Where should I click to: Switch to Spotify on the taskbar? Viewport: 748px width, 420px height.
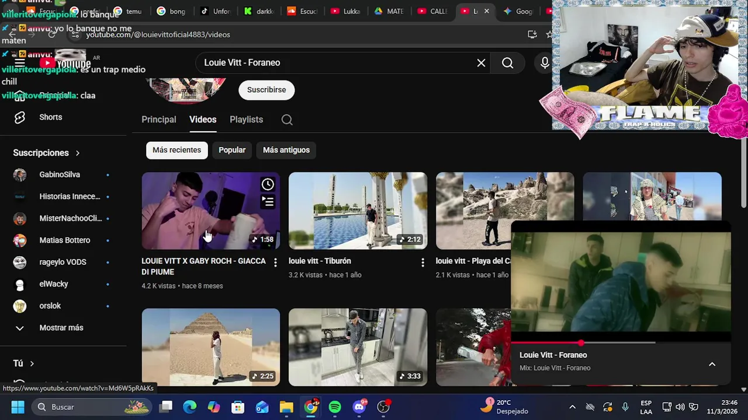(x=335, y=407)
